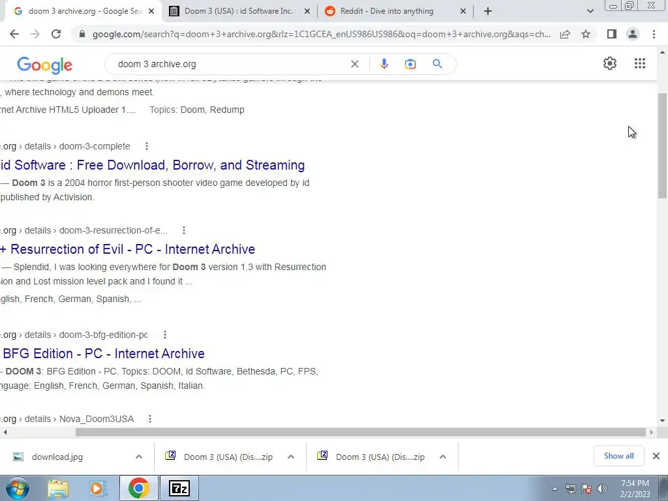This screenshot has height=501, width=668.
Task: Select the doom 3 archive.org Google Search tab
Action: pyautogui.click(x=84, y=12)
